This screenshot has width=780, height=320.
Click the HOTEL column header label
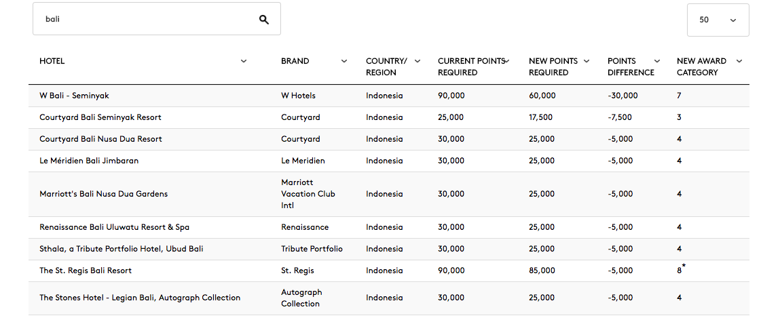click(52, 61)
